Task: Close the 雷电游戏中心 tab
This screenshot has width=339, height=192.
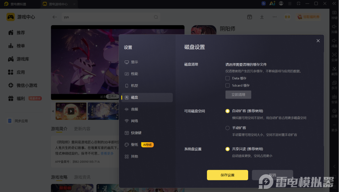Action: 74,4
